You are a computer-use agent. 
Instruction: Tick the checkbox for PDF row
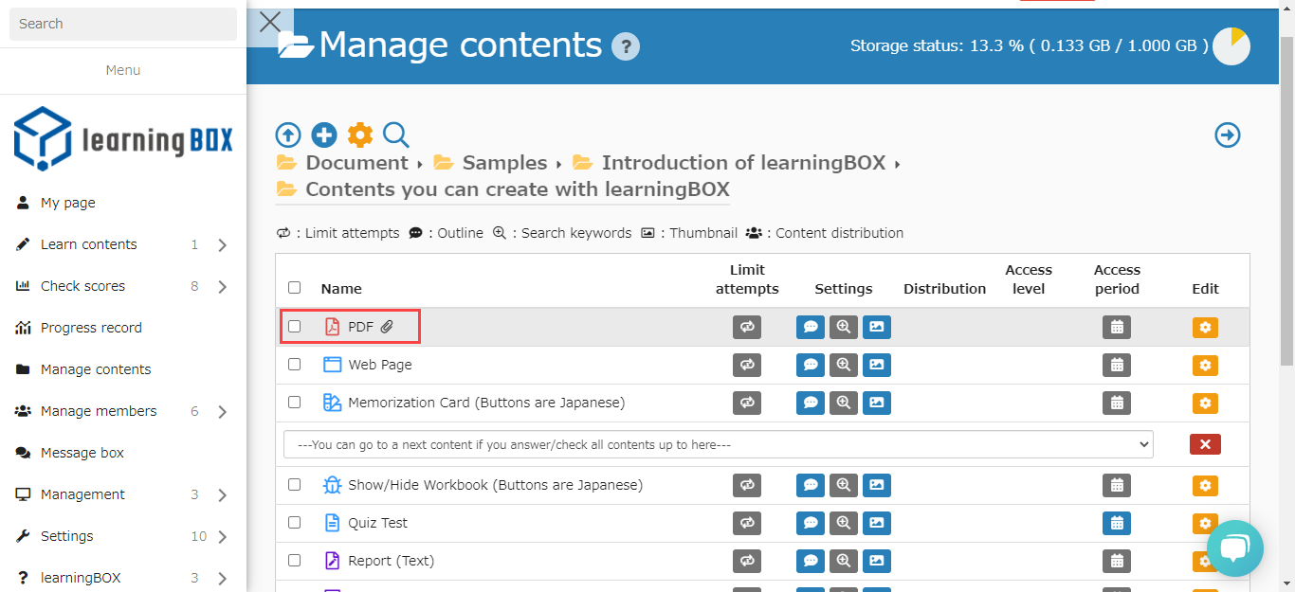(x=295, y=327)
